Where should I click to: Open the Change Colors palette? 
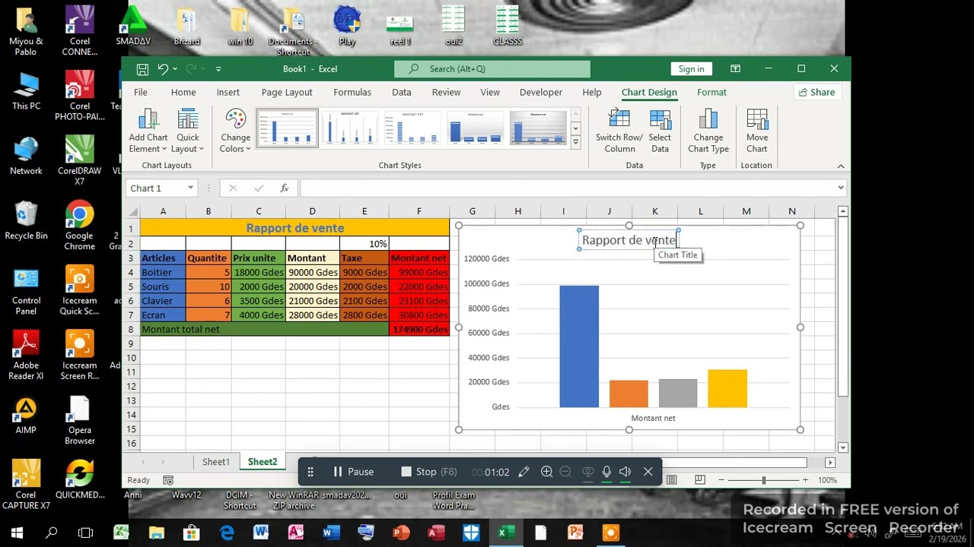235,131
